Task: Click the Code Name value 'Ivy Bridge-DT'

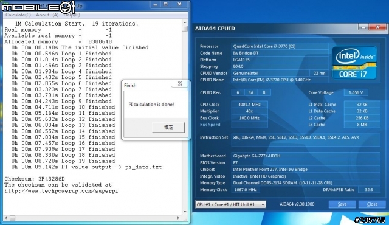Action: pos(280,53)
